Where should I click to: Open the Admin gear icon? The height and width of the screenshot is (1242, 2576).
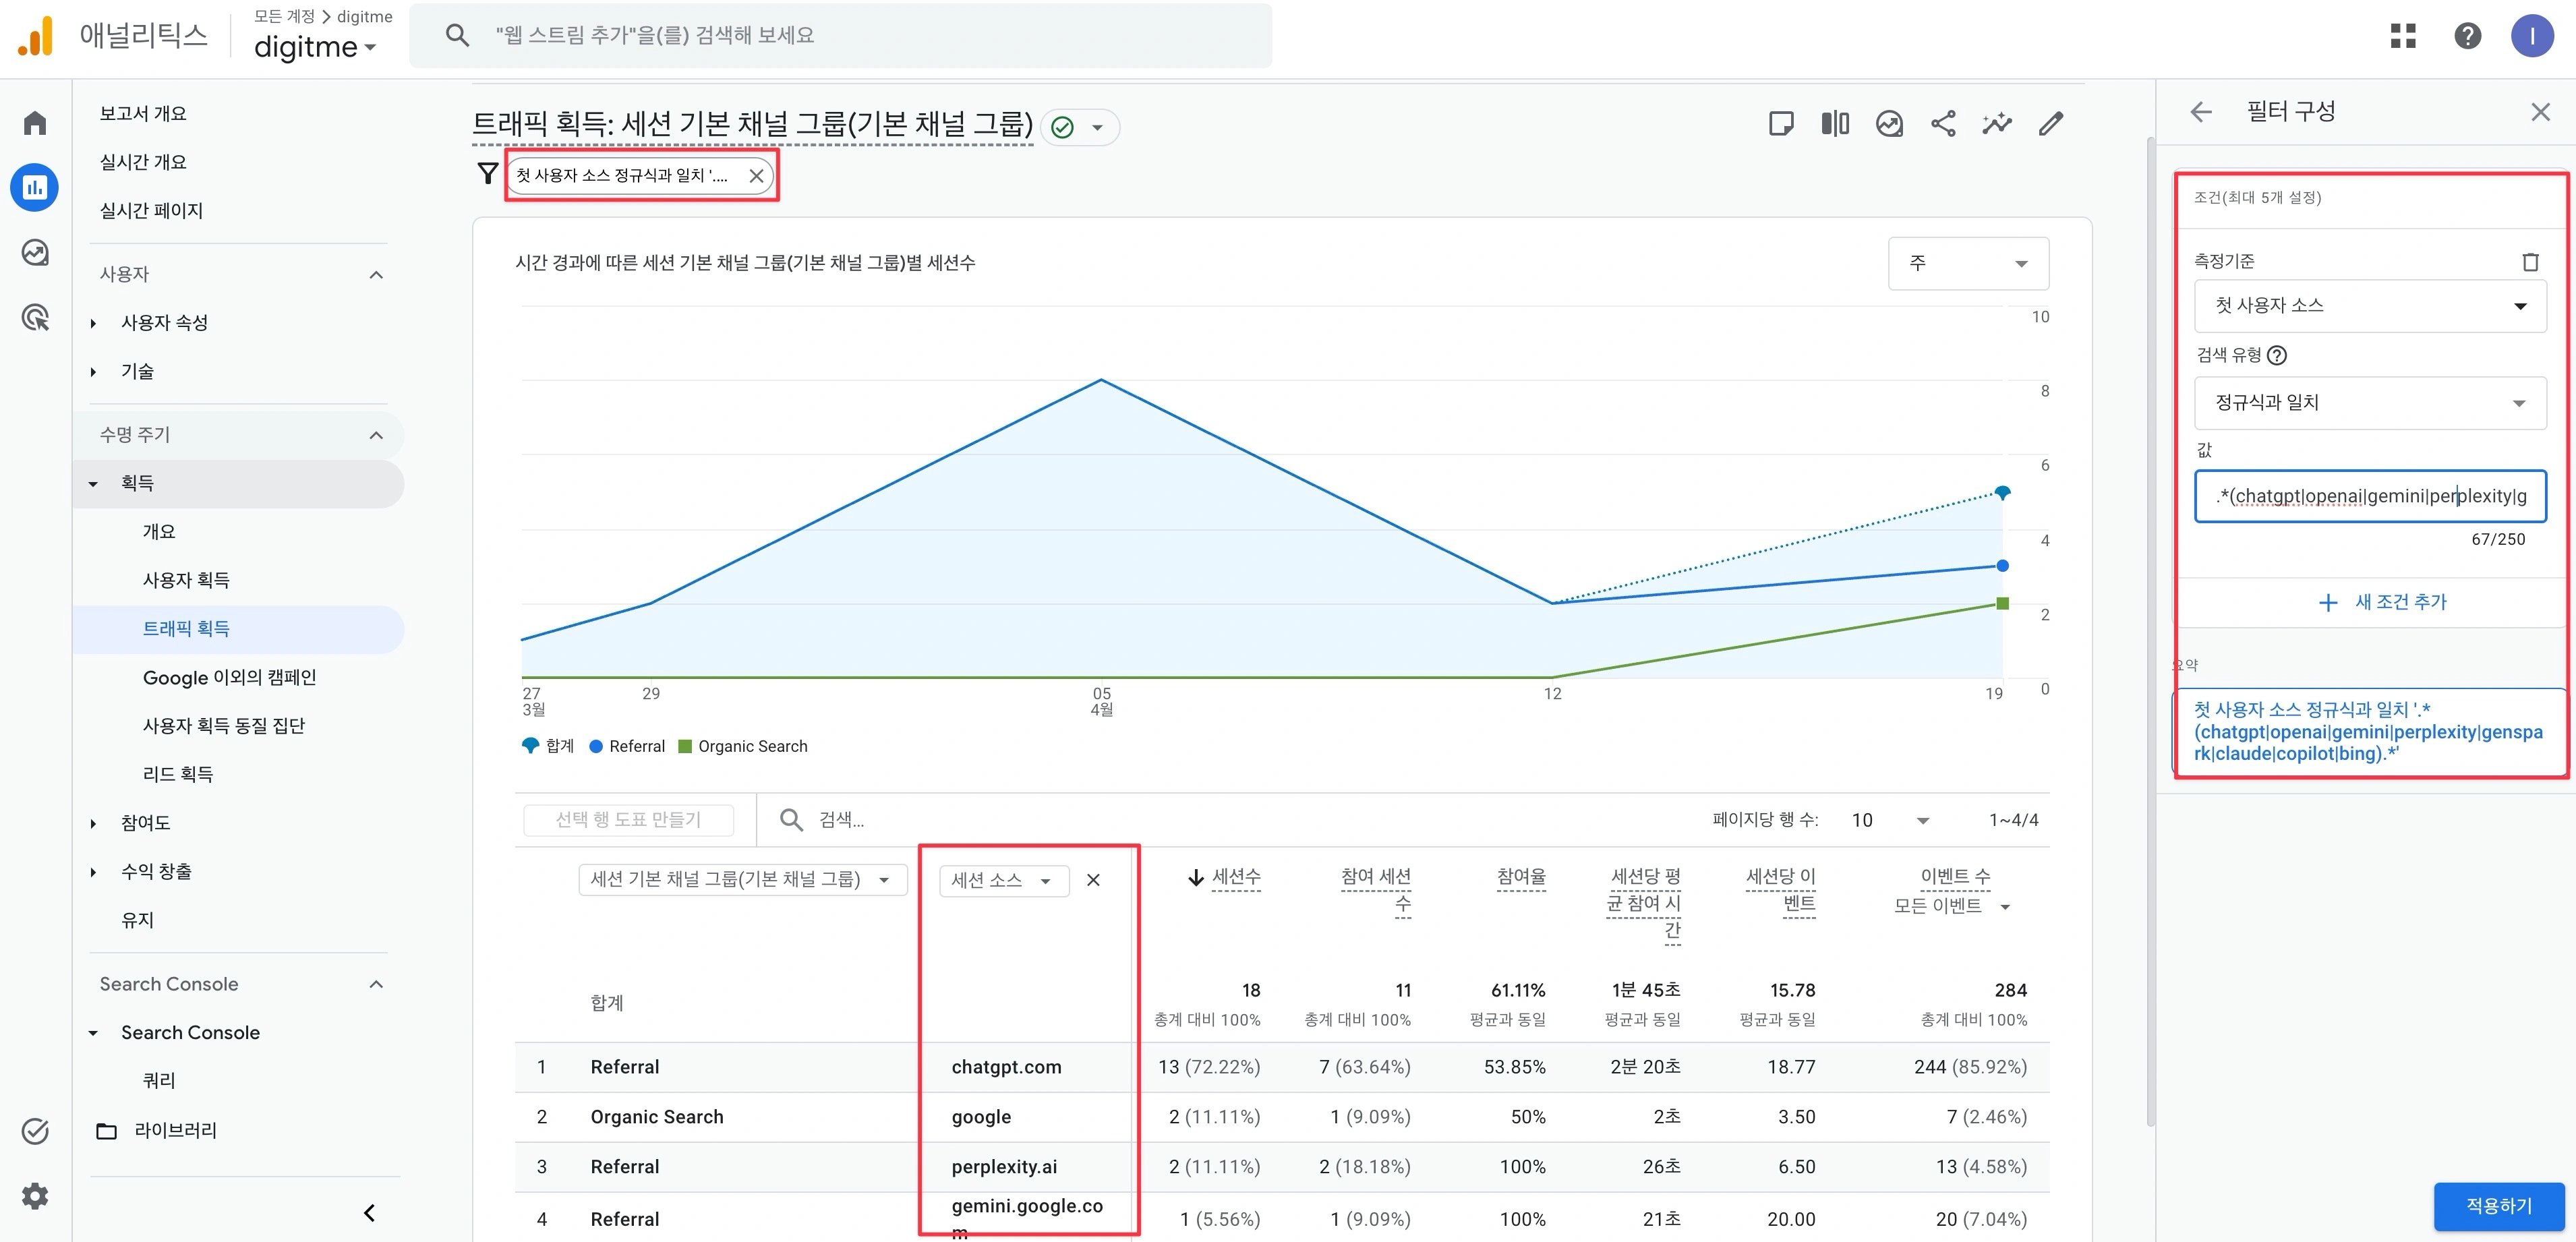pos(35,1196)
